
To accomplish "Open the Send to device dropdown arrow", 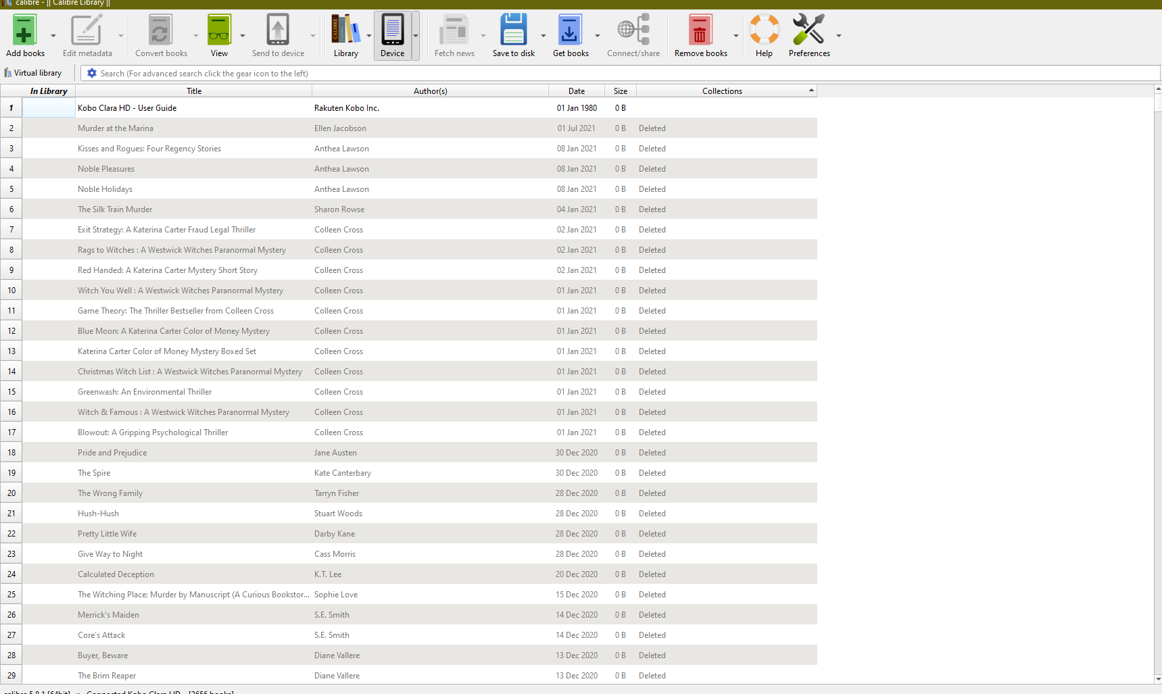I will click(313, 36).
